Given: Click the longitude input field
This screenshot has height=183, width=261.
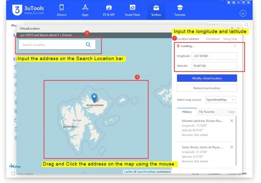Looking at the screenshot, I should click(214, 56).
